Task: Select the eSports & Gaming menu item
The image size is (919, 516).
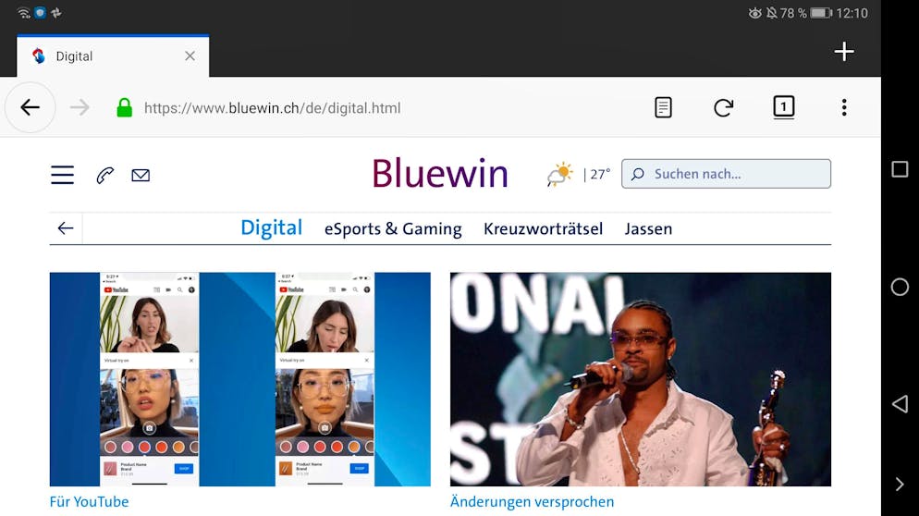Action: (x=393, y=228)
